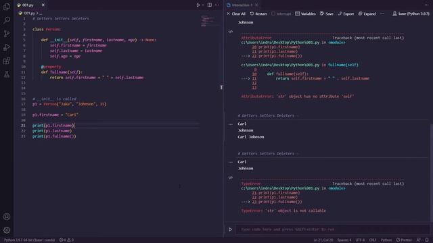Click the Interrupt kernel button
The height and width of the screenshot is (243, 433).
click(x=281, y=13)
